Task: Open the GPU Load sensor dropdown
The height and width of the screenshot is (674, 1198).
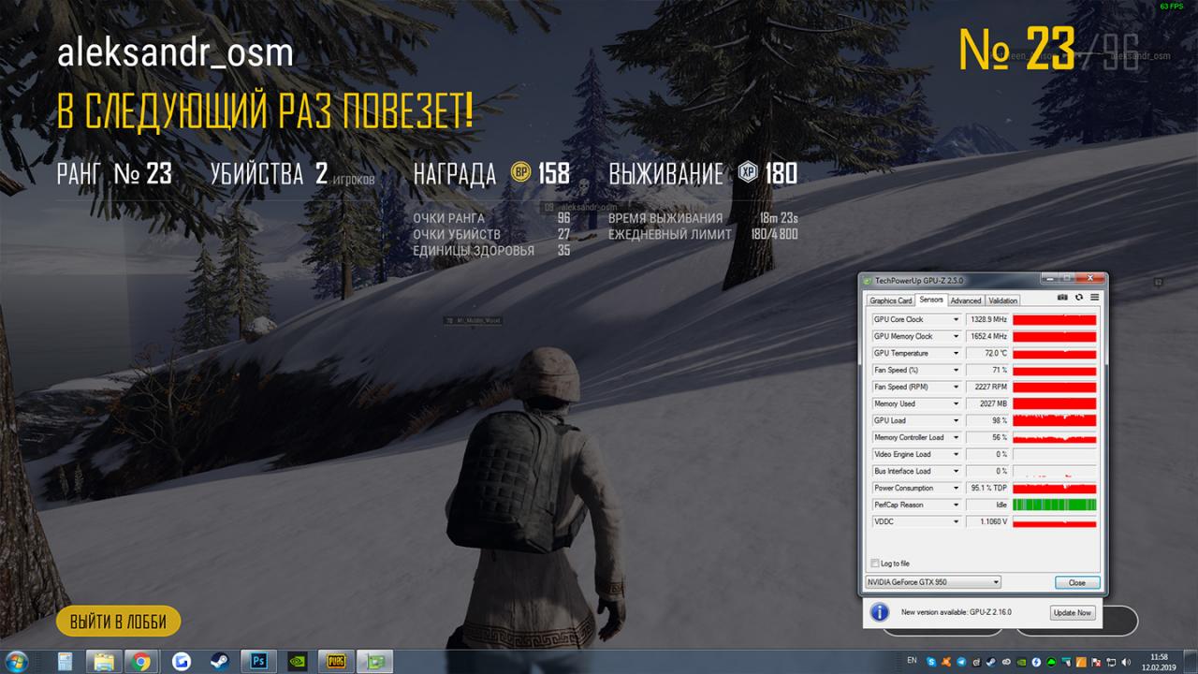Action: pyautogui.click(x=956, y=421)
